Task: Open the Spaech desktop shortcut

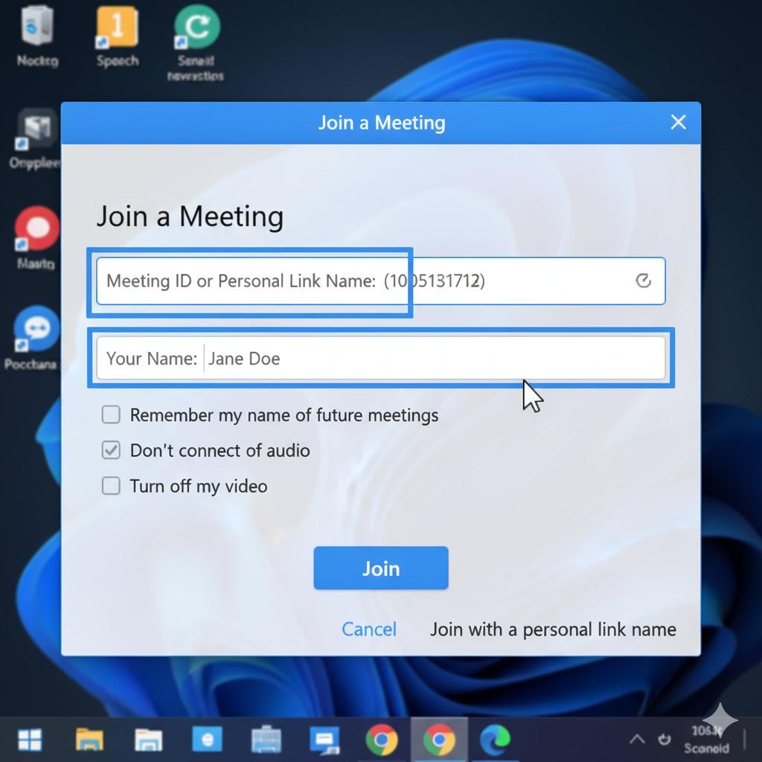Action: coord(117,36)
